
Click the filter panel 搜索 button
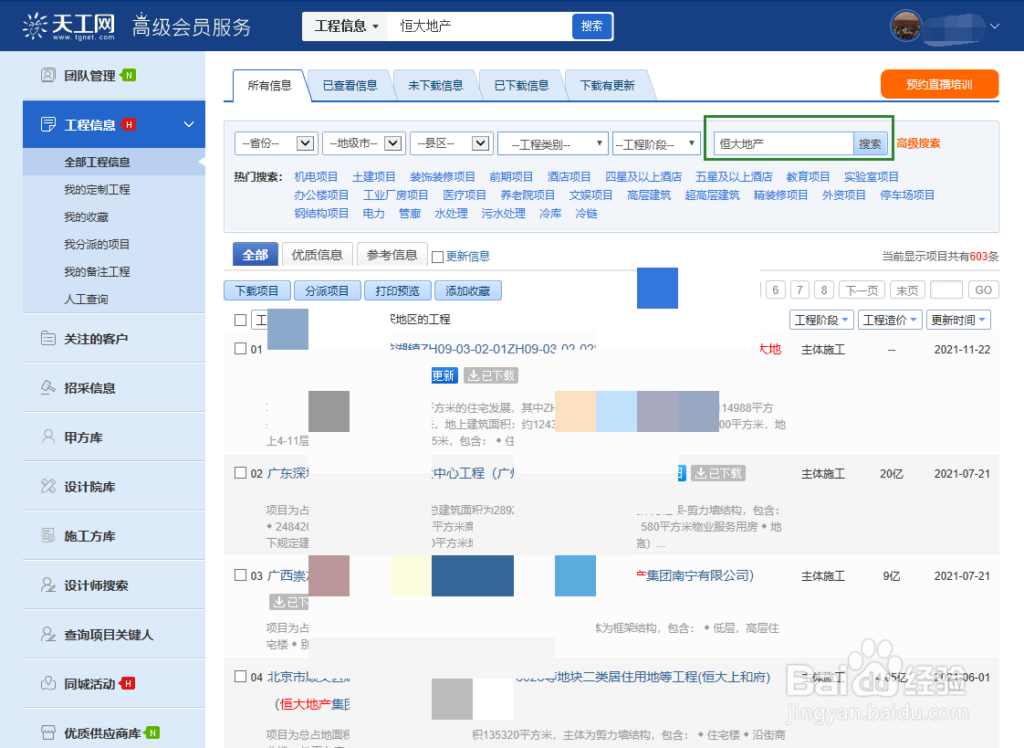pyautogui.click(x=870, y=143)
